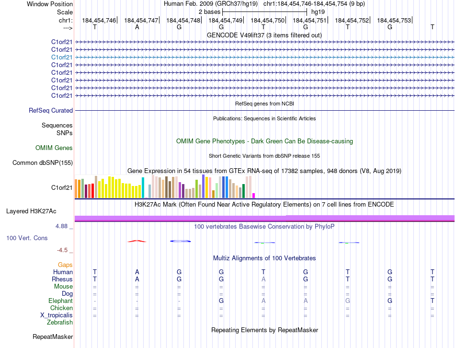Click the Elephant species label in alignment
Image resolution: width=455 pixels, height=348 pixels.
[x=61, y=301]
